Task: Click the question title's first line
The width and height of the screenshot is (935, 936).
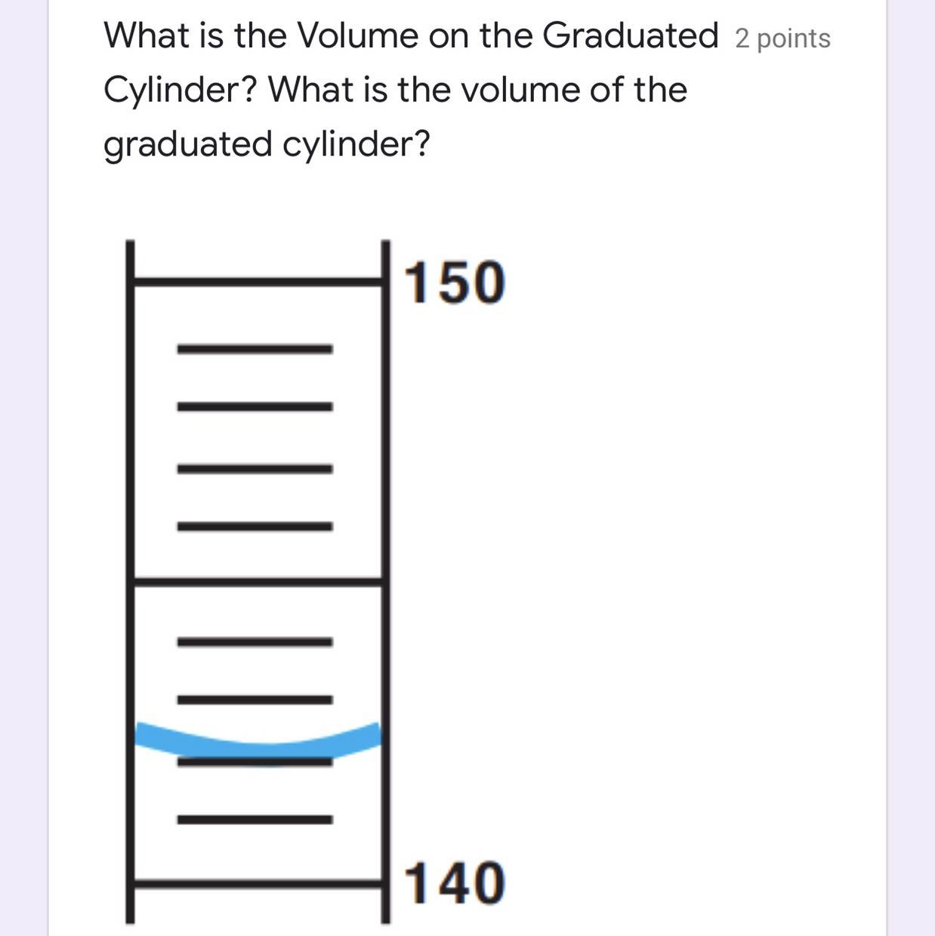Action: (x=411, y=35)
